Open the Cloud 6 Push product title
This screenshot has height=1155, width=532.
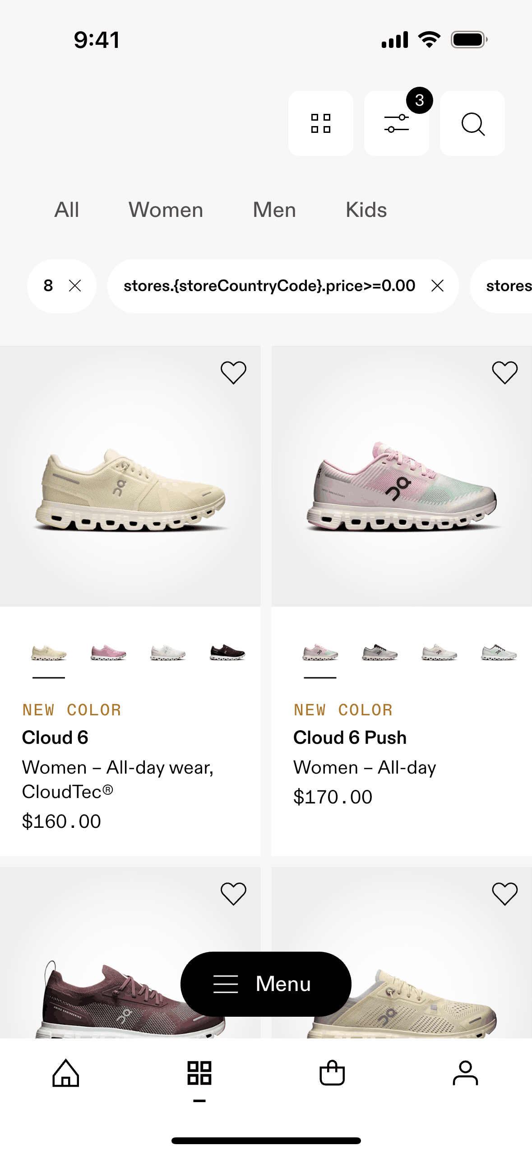(350, 737)
